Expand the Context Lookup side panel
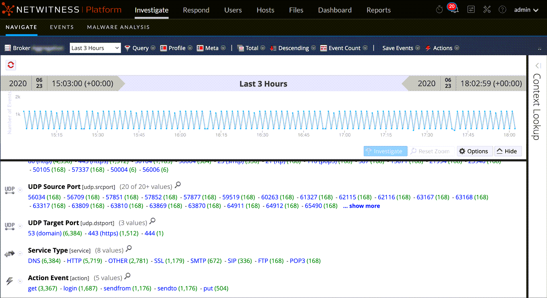The width and height of the screenshot is (547, 298). tap(538, 65)
